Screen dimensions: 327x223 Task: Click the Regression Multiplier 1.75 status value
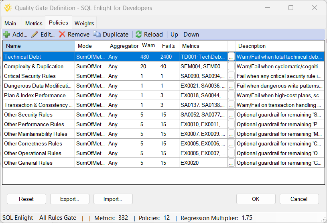coord(247,218)
